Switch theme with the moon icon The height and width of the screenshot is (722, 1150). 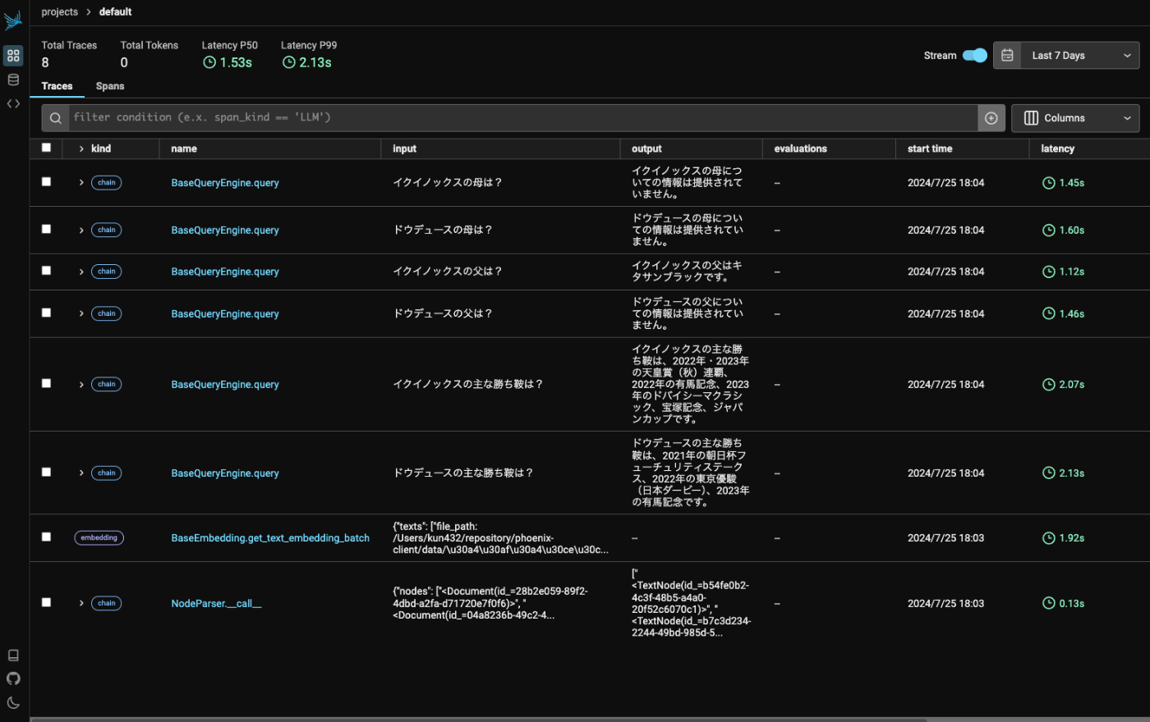[x=13, y=702]
